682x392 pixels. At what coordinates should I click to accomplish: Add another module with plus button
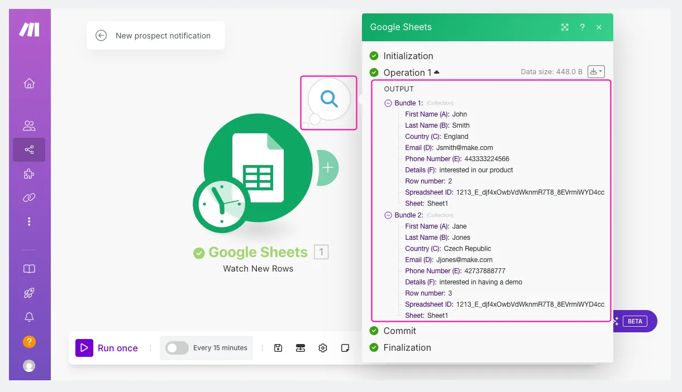pyautogui.click(x=328, y=168)
